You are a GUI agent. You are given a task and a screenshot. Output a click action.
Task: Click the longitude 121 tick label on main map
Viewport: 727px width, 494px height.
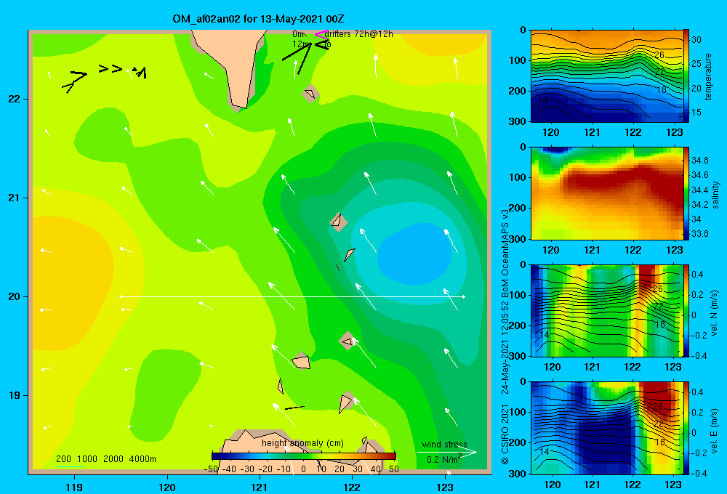tap(260, 487)
